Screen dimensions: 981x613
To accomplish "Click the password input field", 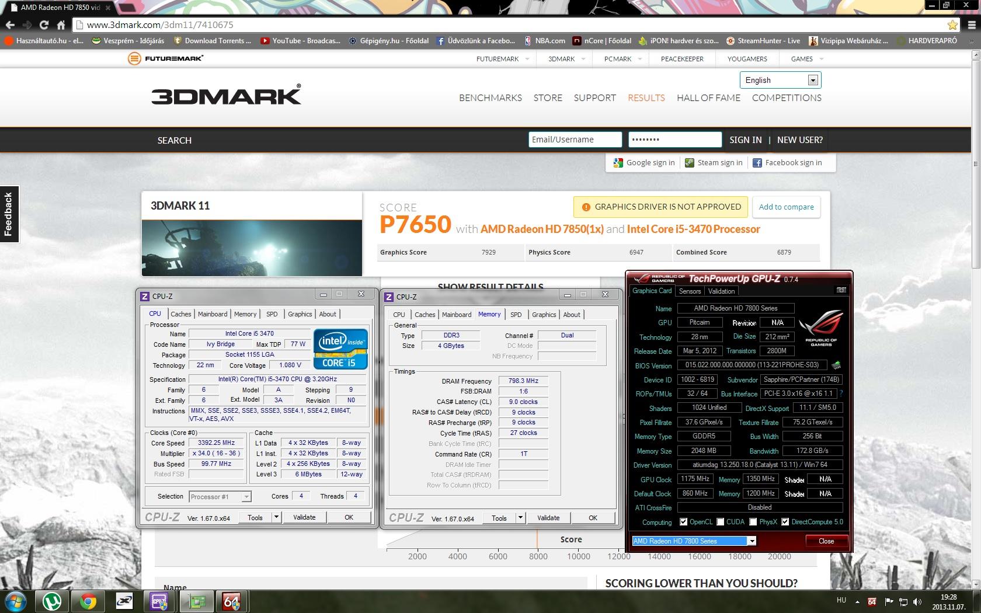I will tap(675, 140).
